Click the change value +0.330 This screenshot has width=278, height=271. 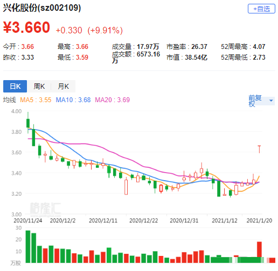tap(69, 30)
